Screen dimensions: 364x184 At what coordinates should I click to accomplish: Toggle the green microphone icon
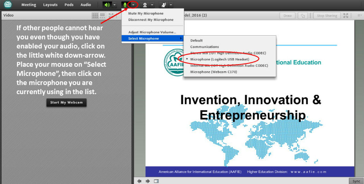click(125, 5)
